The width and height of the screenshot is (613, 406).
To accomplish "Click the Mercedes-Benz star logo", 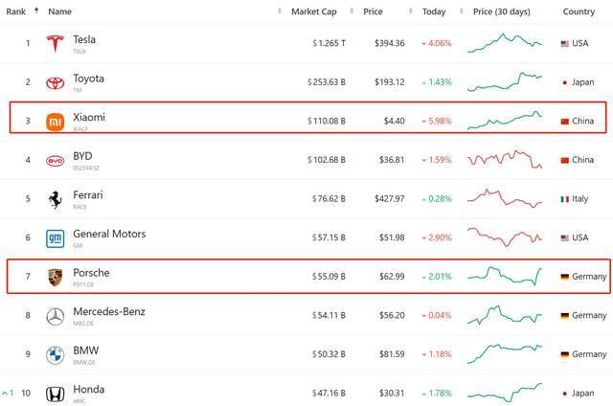I will (x=56, y=316).
